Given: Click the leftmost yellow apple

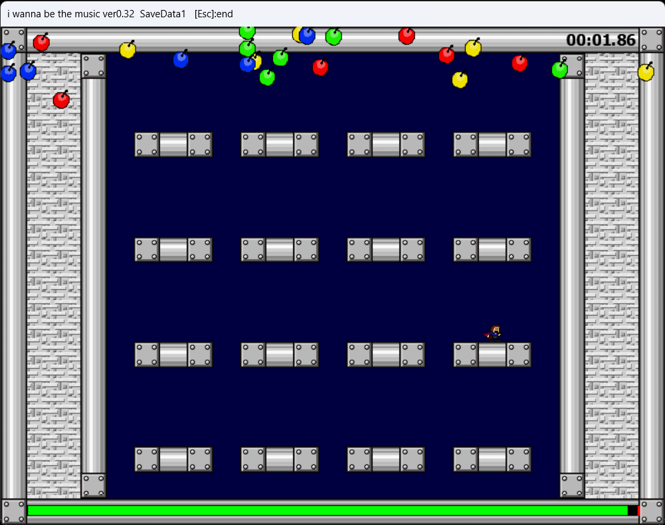Looking at the screenshot, I should click(128, 50).
